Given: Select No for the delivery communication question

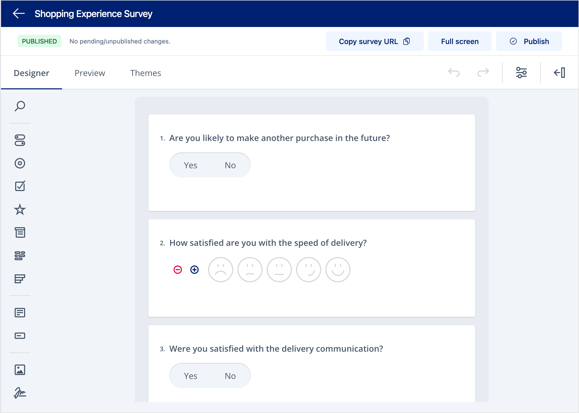Looking at the screenshot, I should (x=230, y=376).
